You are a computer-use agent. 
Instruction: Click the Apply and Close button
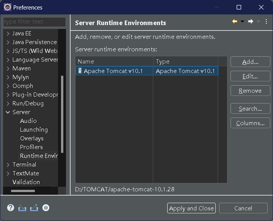pyautogui.click(x=191, y=208)
